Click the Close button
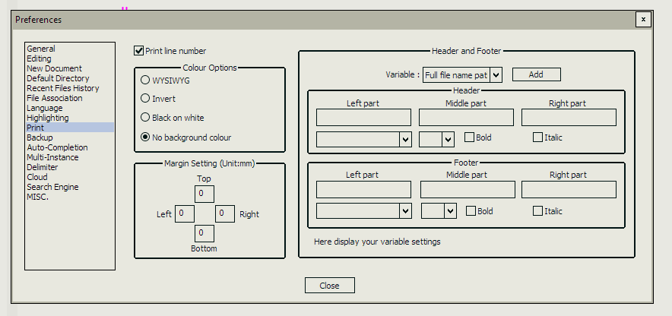672x316 pixels. pyautogui.click(x=330, y=286)
